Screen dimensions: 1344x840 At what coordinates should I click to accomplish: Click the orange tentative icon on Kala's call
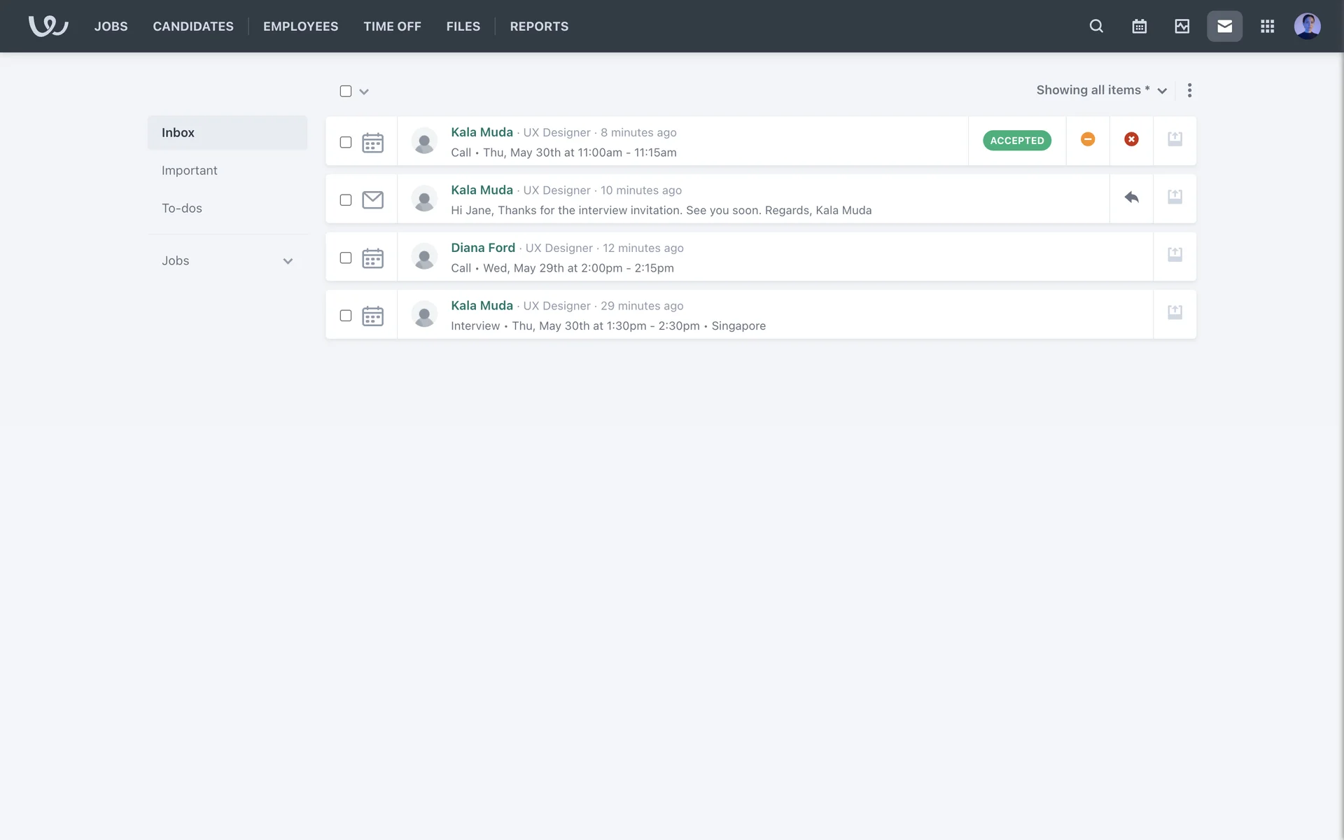(x=1088, y=139)
